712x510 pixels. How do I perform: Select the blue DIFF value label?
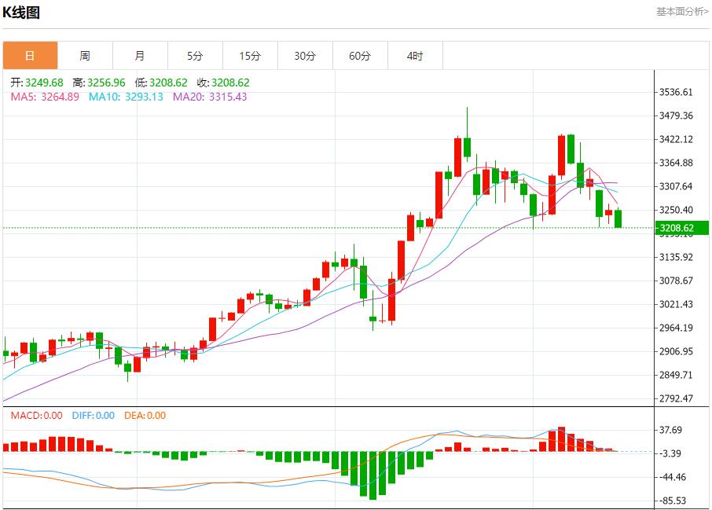point(93,416)
